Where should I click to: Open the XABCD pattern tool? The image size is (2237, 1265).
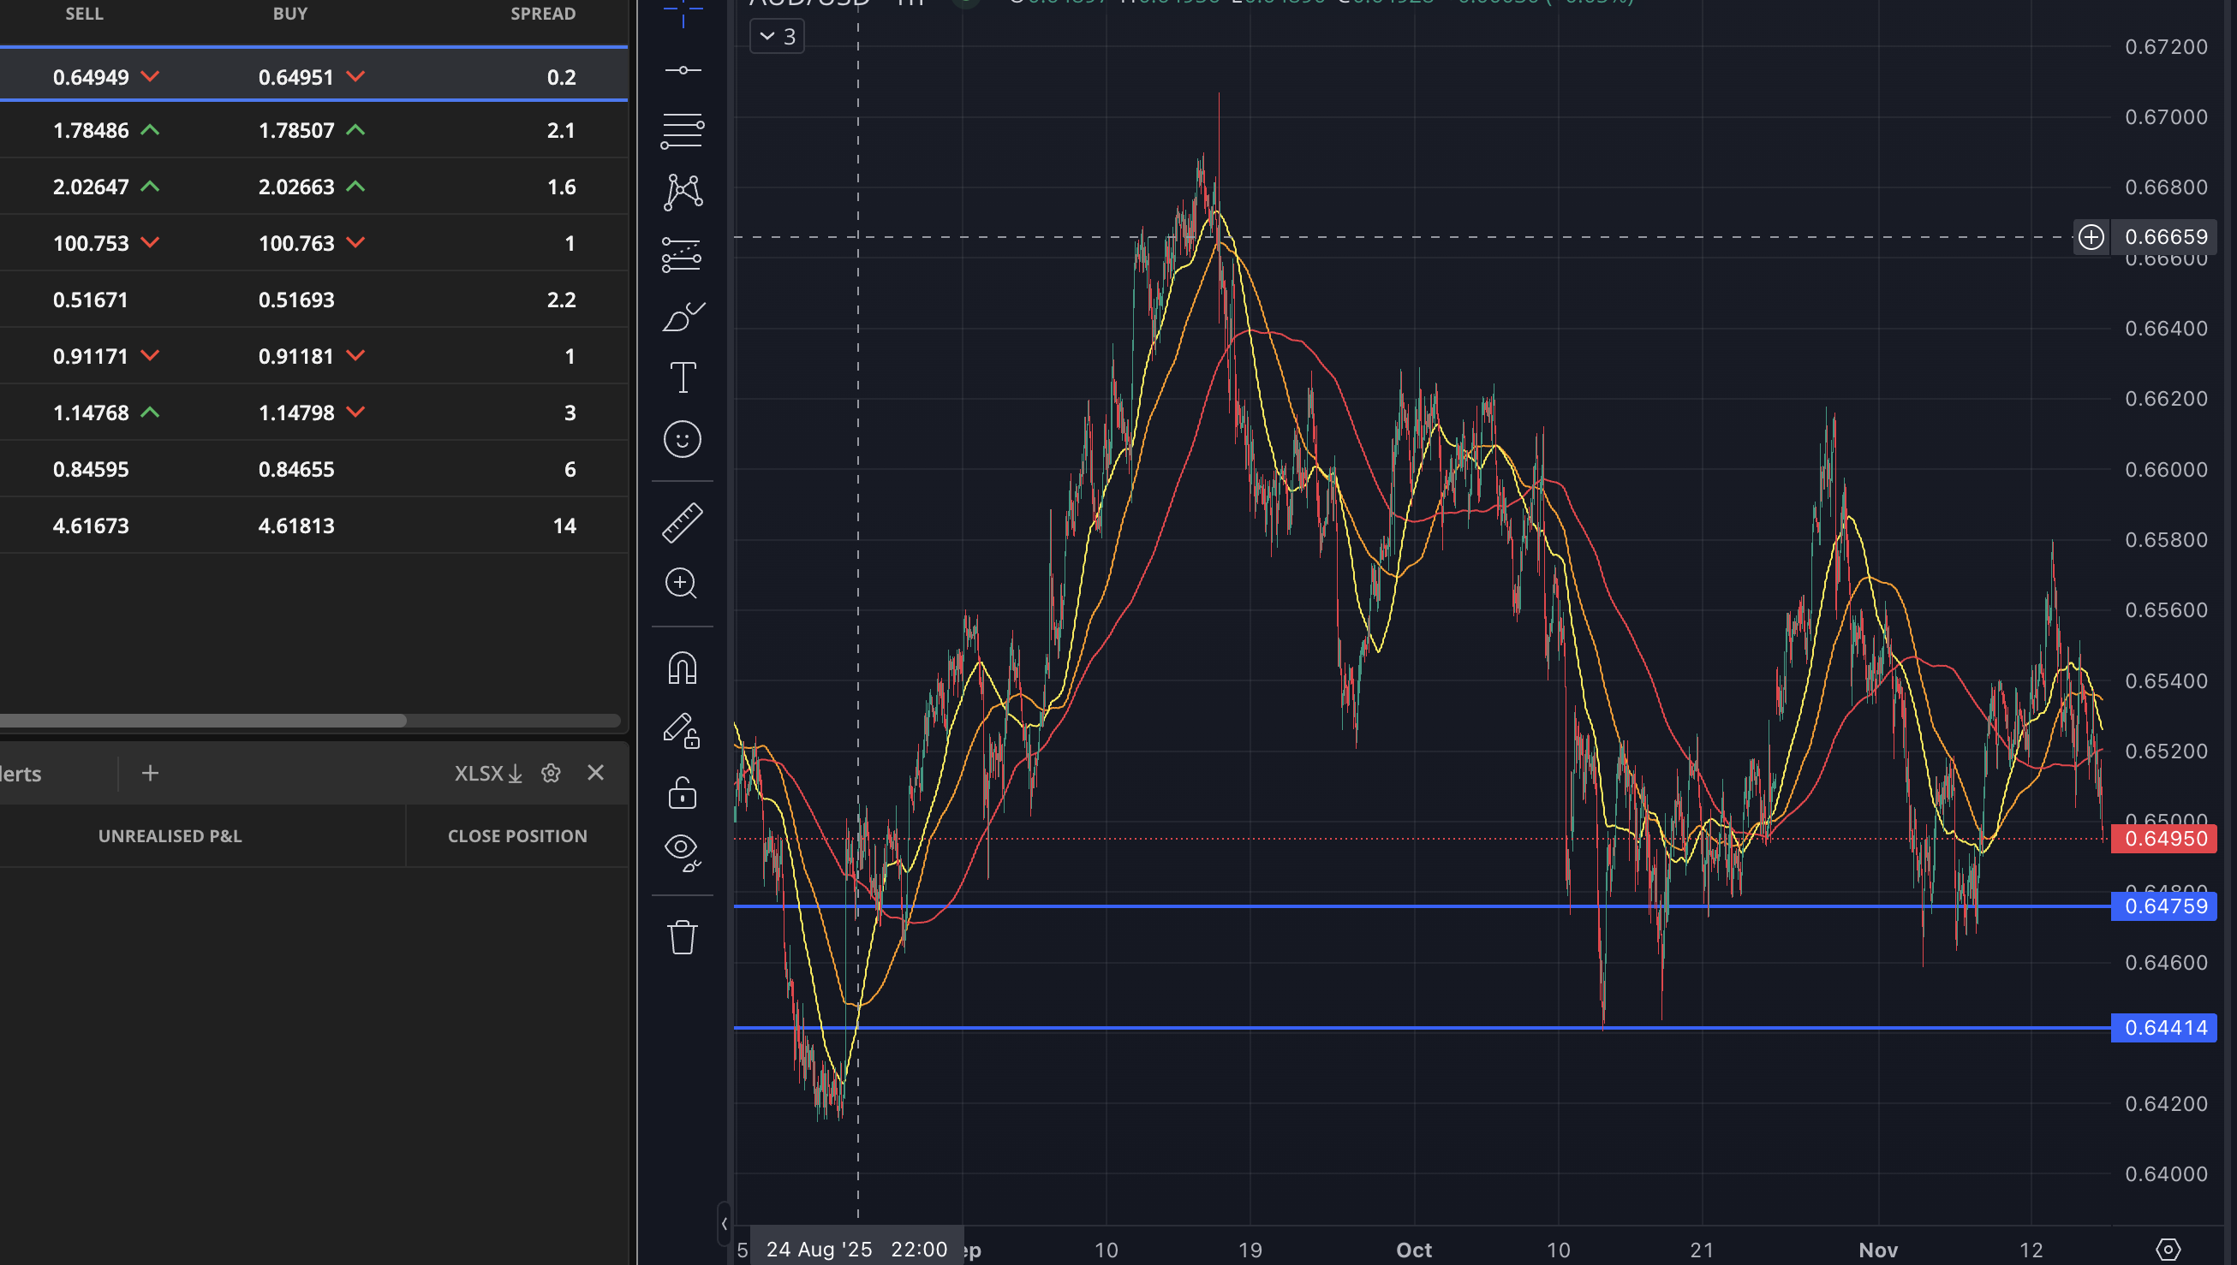pos(683,192)
